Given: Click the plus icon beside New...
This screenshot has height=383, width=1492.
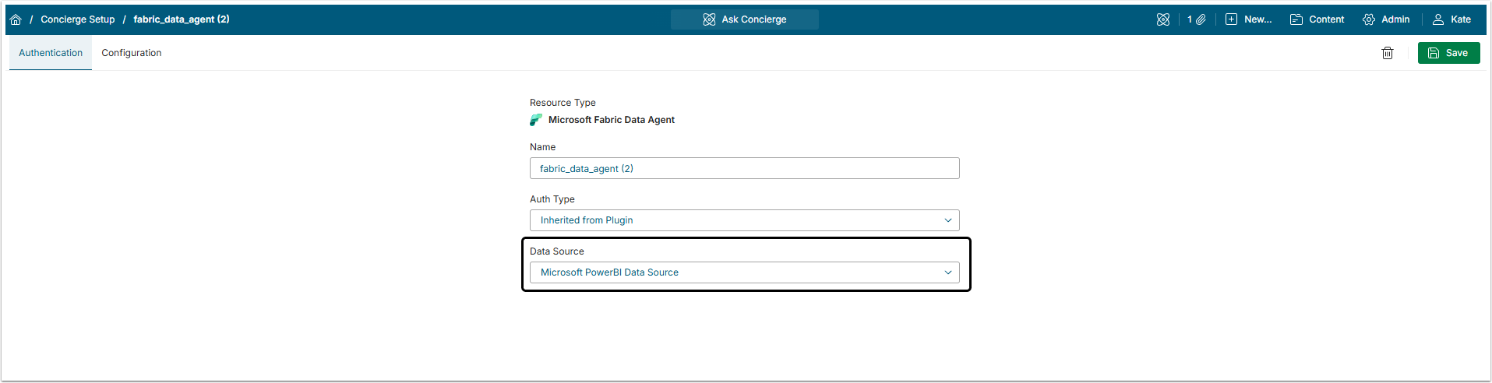Looking at the screenshot, I should click(1231, 19).
